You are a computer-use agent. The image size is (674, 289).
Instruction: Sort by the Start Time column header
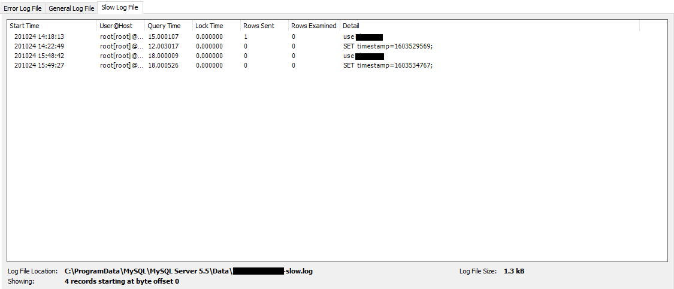[53, 26]
